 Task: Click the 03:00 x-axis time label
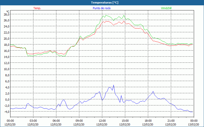(33, 121)
